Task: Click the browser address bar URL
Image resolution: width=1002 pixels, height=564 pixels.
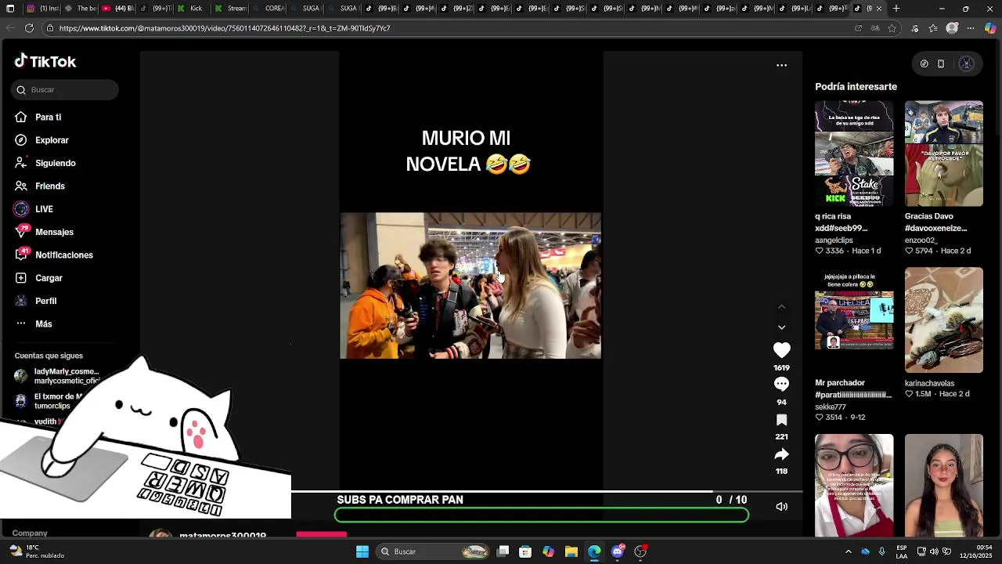Action: 225,28
